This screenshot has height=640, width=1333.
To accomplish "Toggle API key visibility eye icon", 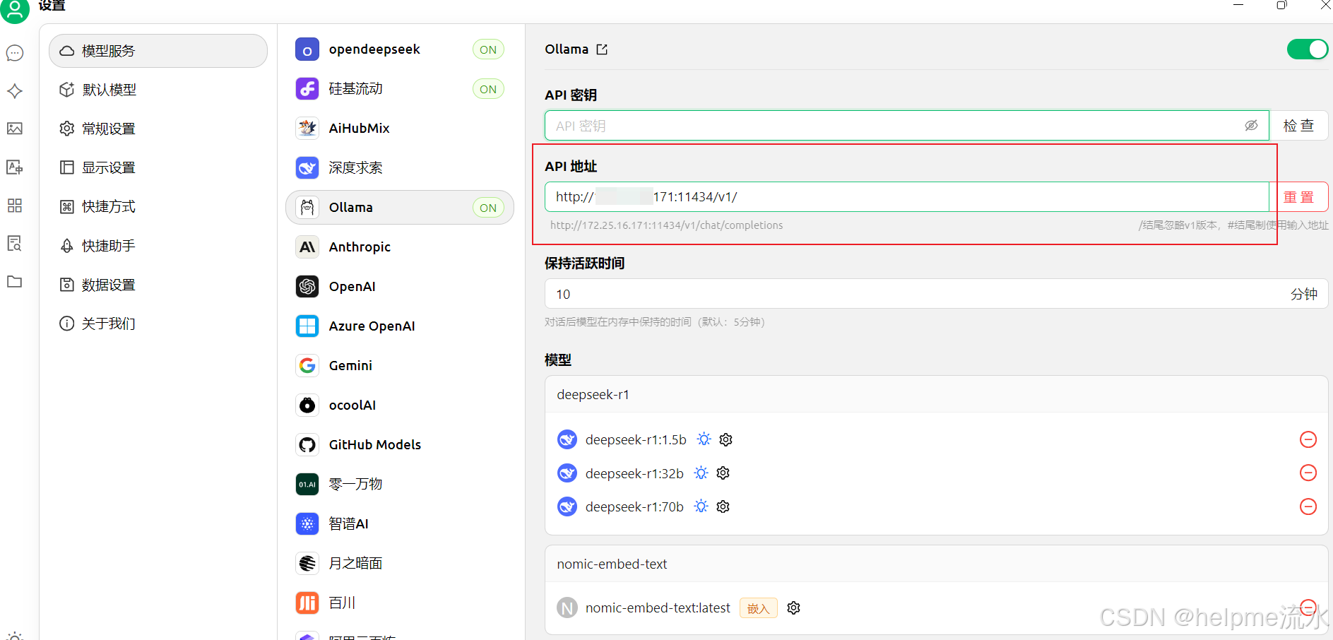I will click(1251, 126).
